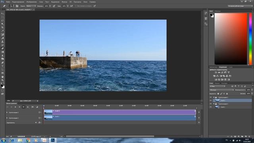Toggle lock transparent pixels
This screenshot has width=254, height=143.
[x=218, y=94]
